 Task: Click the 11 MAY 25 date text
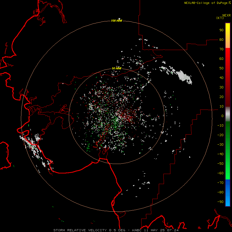[154, 230]
